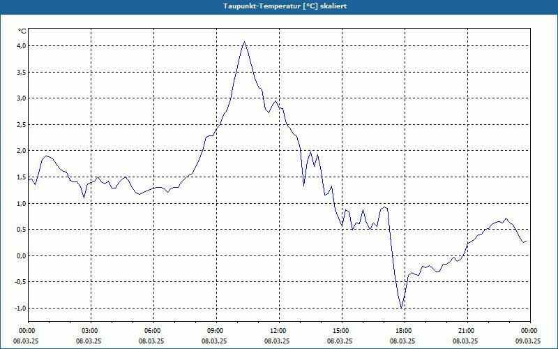
Task: Select the -0,5 y-axis label
Action: coord(20,282)
